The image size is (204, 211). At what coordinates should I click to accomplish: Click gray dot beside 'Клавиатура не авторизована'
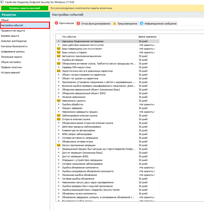coord(59,130)
